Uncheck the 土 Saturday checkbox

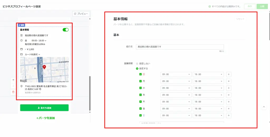click(141, 115)
